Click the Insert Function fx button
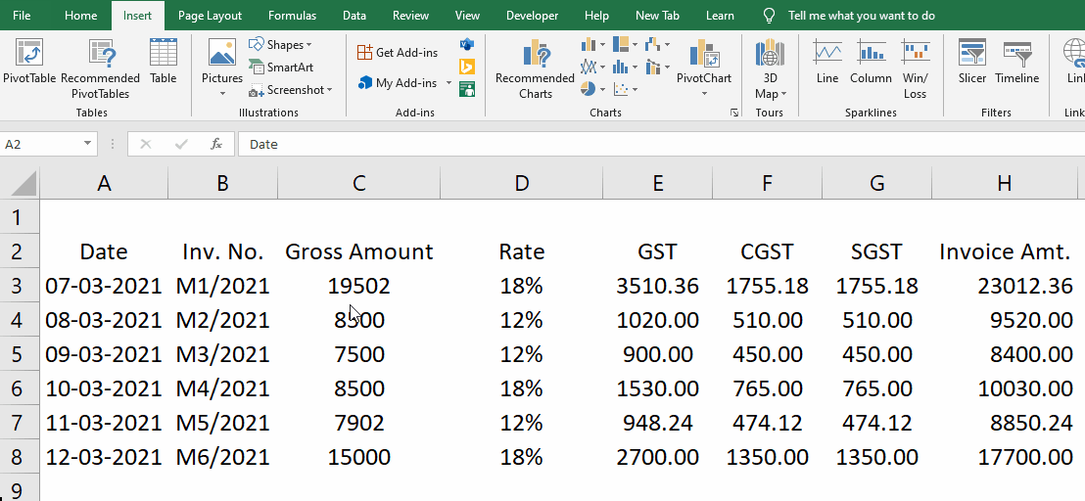Viewport: 1085px width, 501px height. pyautogui.click(x=216, y=144)
